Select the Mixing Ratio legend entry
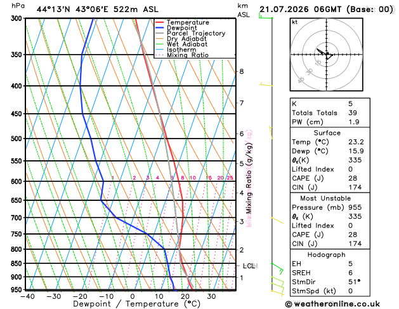399x309 pixels. click(x=182, y=55)
